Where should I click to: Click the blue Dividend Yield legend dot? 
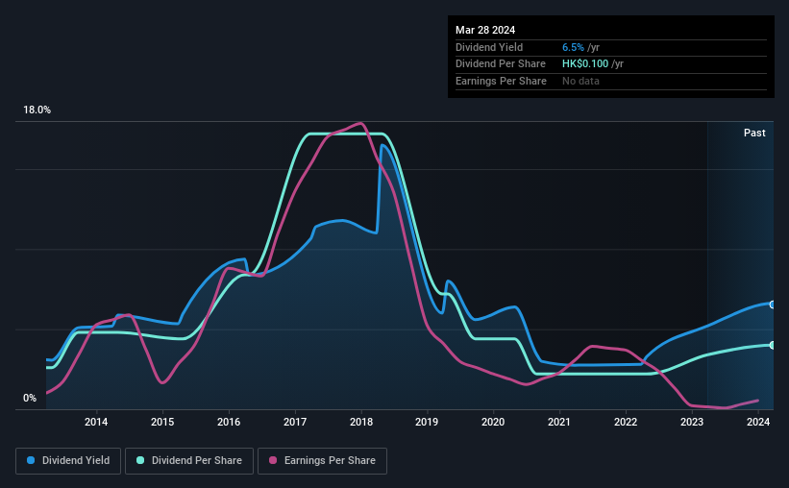click(x=31, y=460)
